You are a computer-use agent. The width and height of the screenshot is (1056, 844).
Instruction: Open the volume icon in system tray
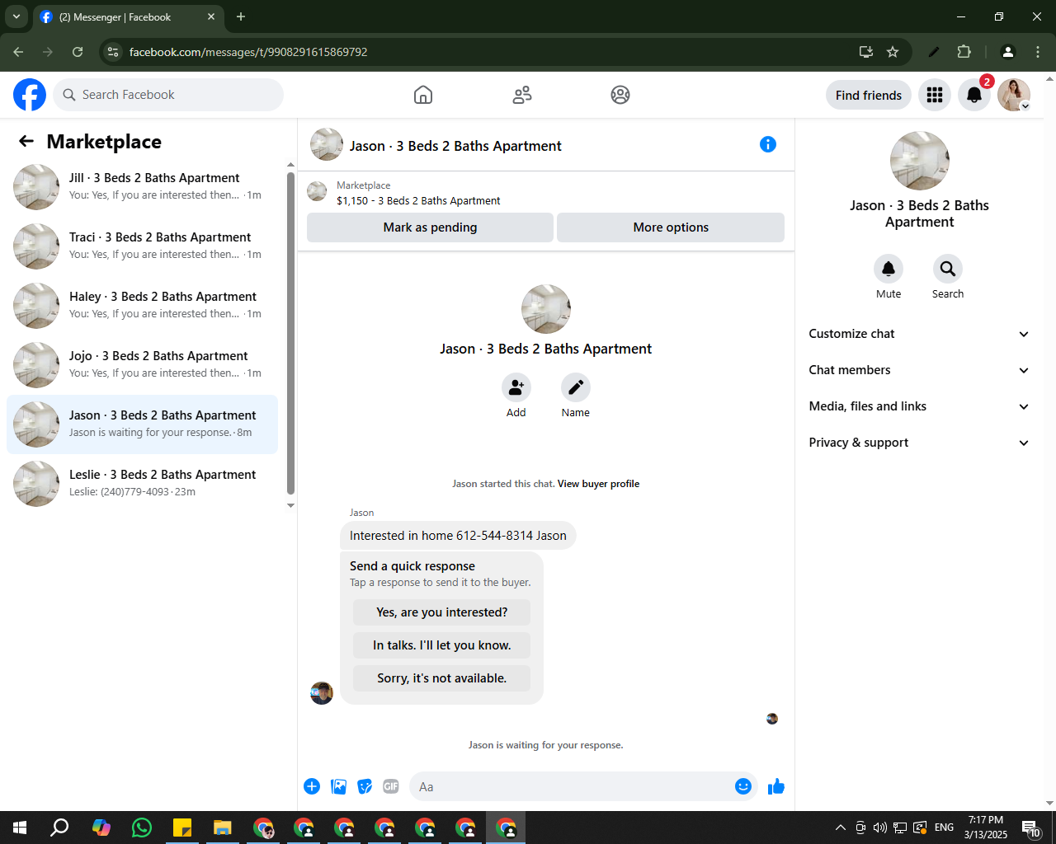880,828
